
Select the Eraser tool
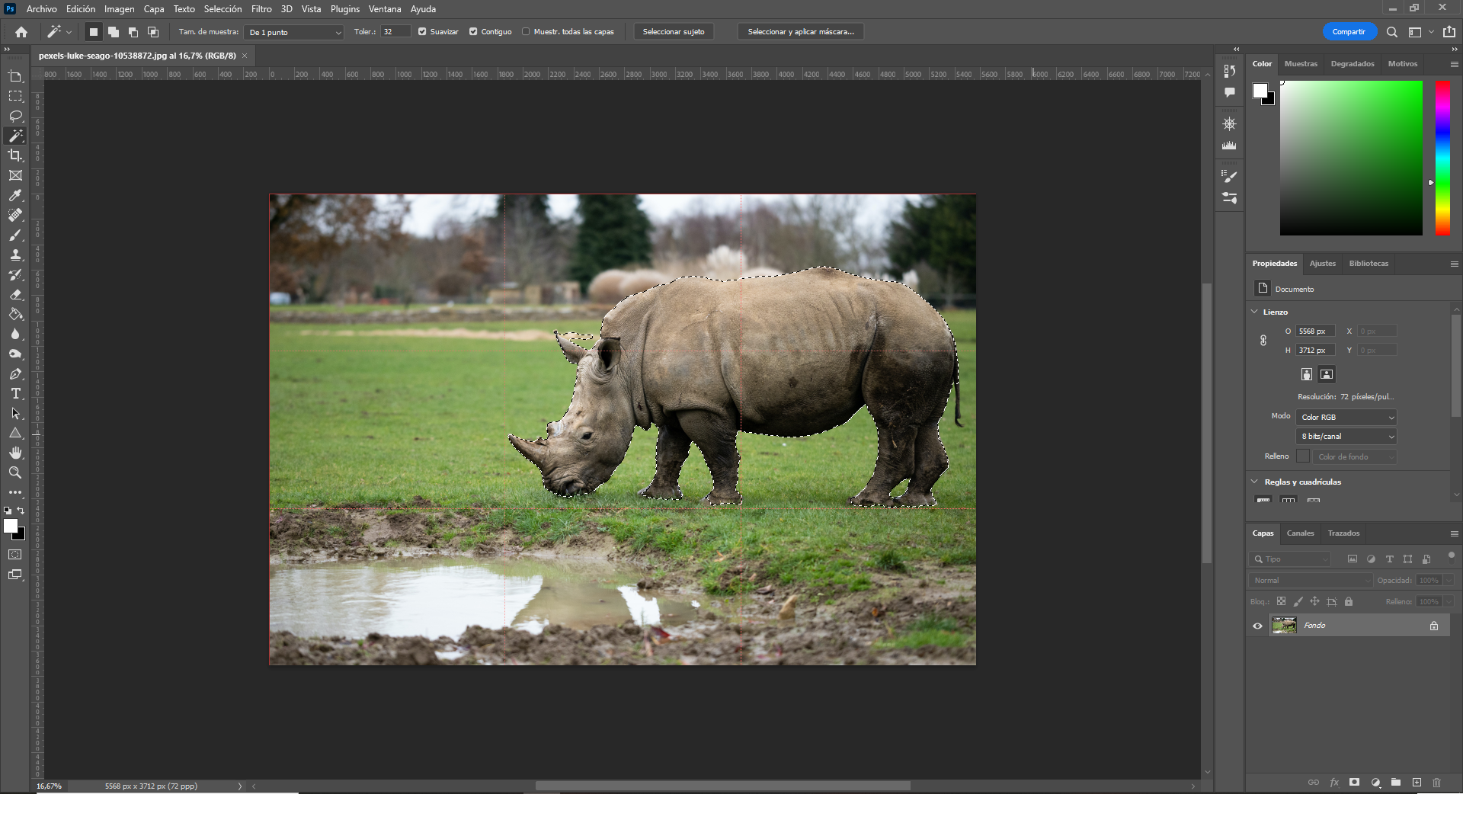click(x=15, y=295)
